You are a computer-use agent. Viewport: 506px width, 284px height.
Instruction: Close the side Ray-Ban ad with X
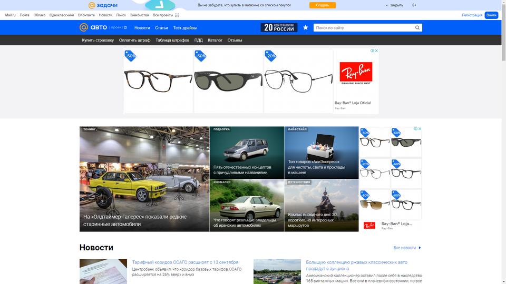[x=420, y=128]
